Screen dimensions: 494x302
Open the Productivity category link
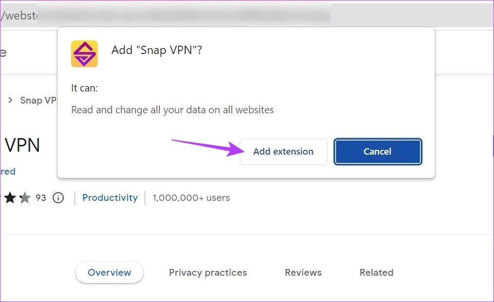click(110, 197)
